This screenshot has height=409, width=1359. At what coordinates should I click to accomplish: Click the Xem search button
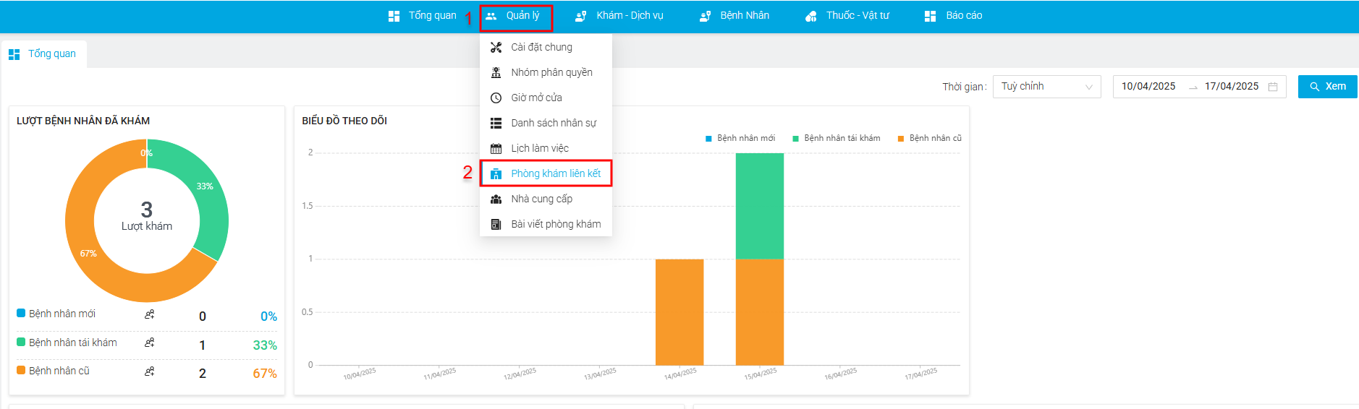[1327, 87]
